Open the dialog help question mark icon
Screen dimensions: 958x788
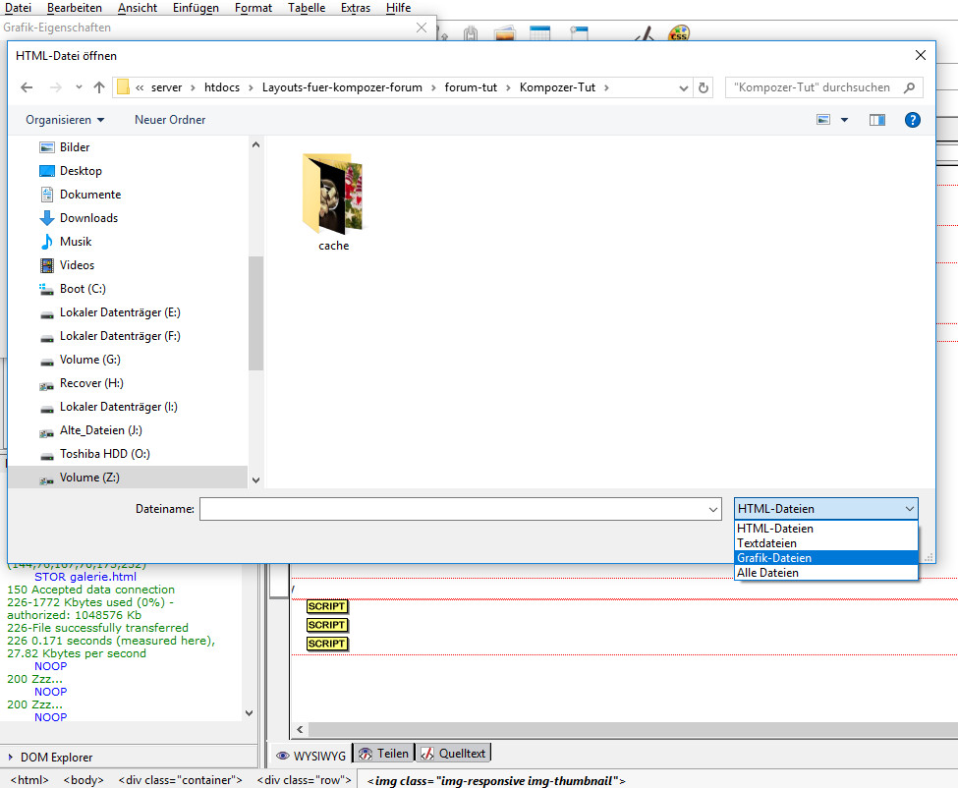(x=912, y=120)
